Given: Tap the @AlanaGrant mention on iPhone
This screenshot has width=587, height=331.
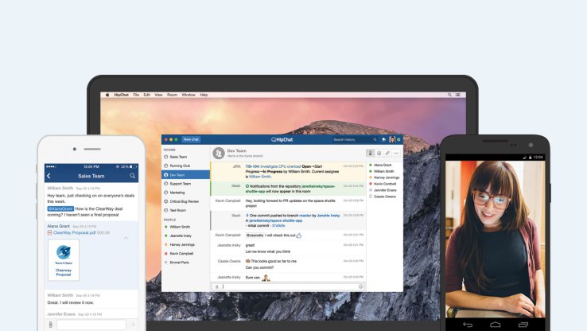Looking at the screenshot, I should [x=60, y=209].
